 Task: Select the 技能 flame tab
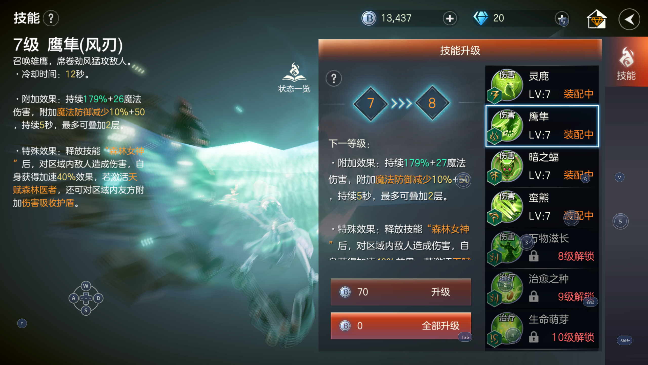coord(626,63)
